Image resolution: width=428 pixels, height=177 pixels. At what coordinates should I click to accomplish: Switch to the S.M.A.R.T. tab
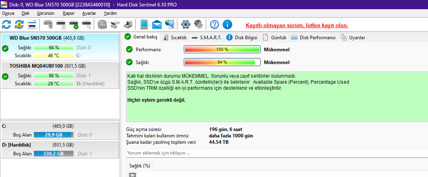(207, 38)
